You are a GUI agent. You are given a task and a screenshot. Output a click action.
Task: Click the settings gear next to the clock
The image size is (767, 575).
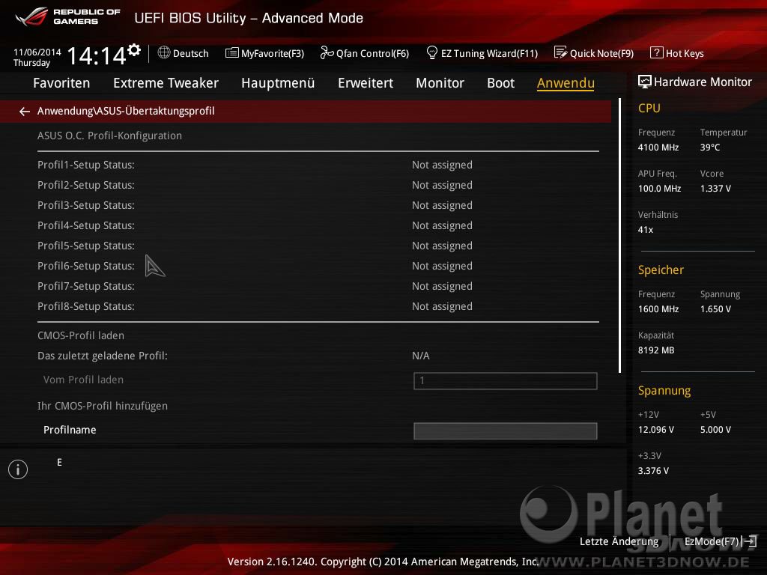click(x=134, y=50)
